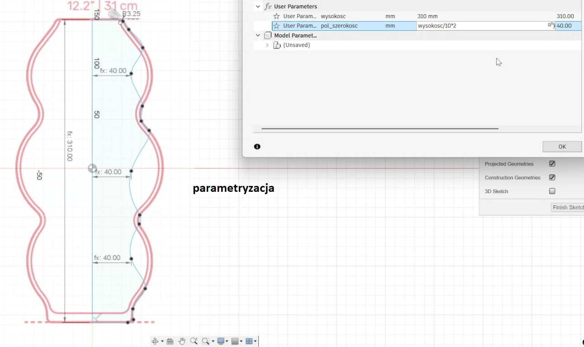Viewport: 584px width, 347px height.
Task: Click OK to close Parameters dialog
Action: pos(562,147)
